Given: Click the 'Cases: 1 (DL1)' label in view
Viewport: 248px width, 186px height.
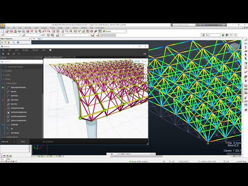Looking at the screenshot, I should point(232,151).
